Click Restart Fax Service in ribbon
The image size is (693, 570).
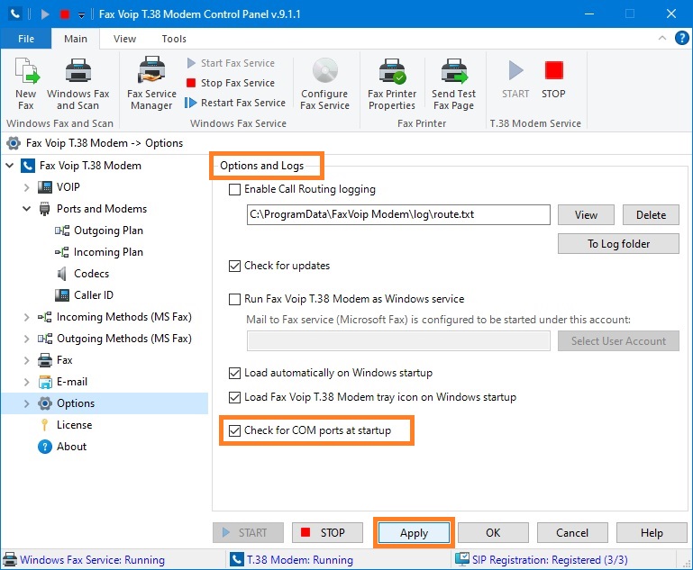[x=235, y=103]
